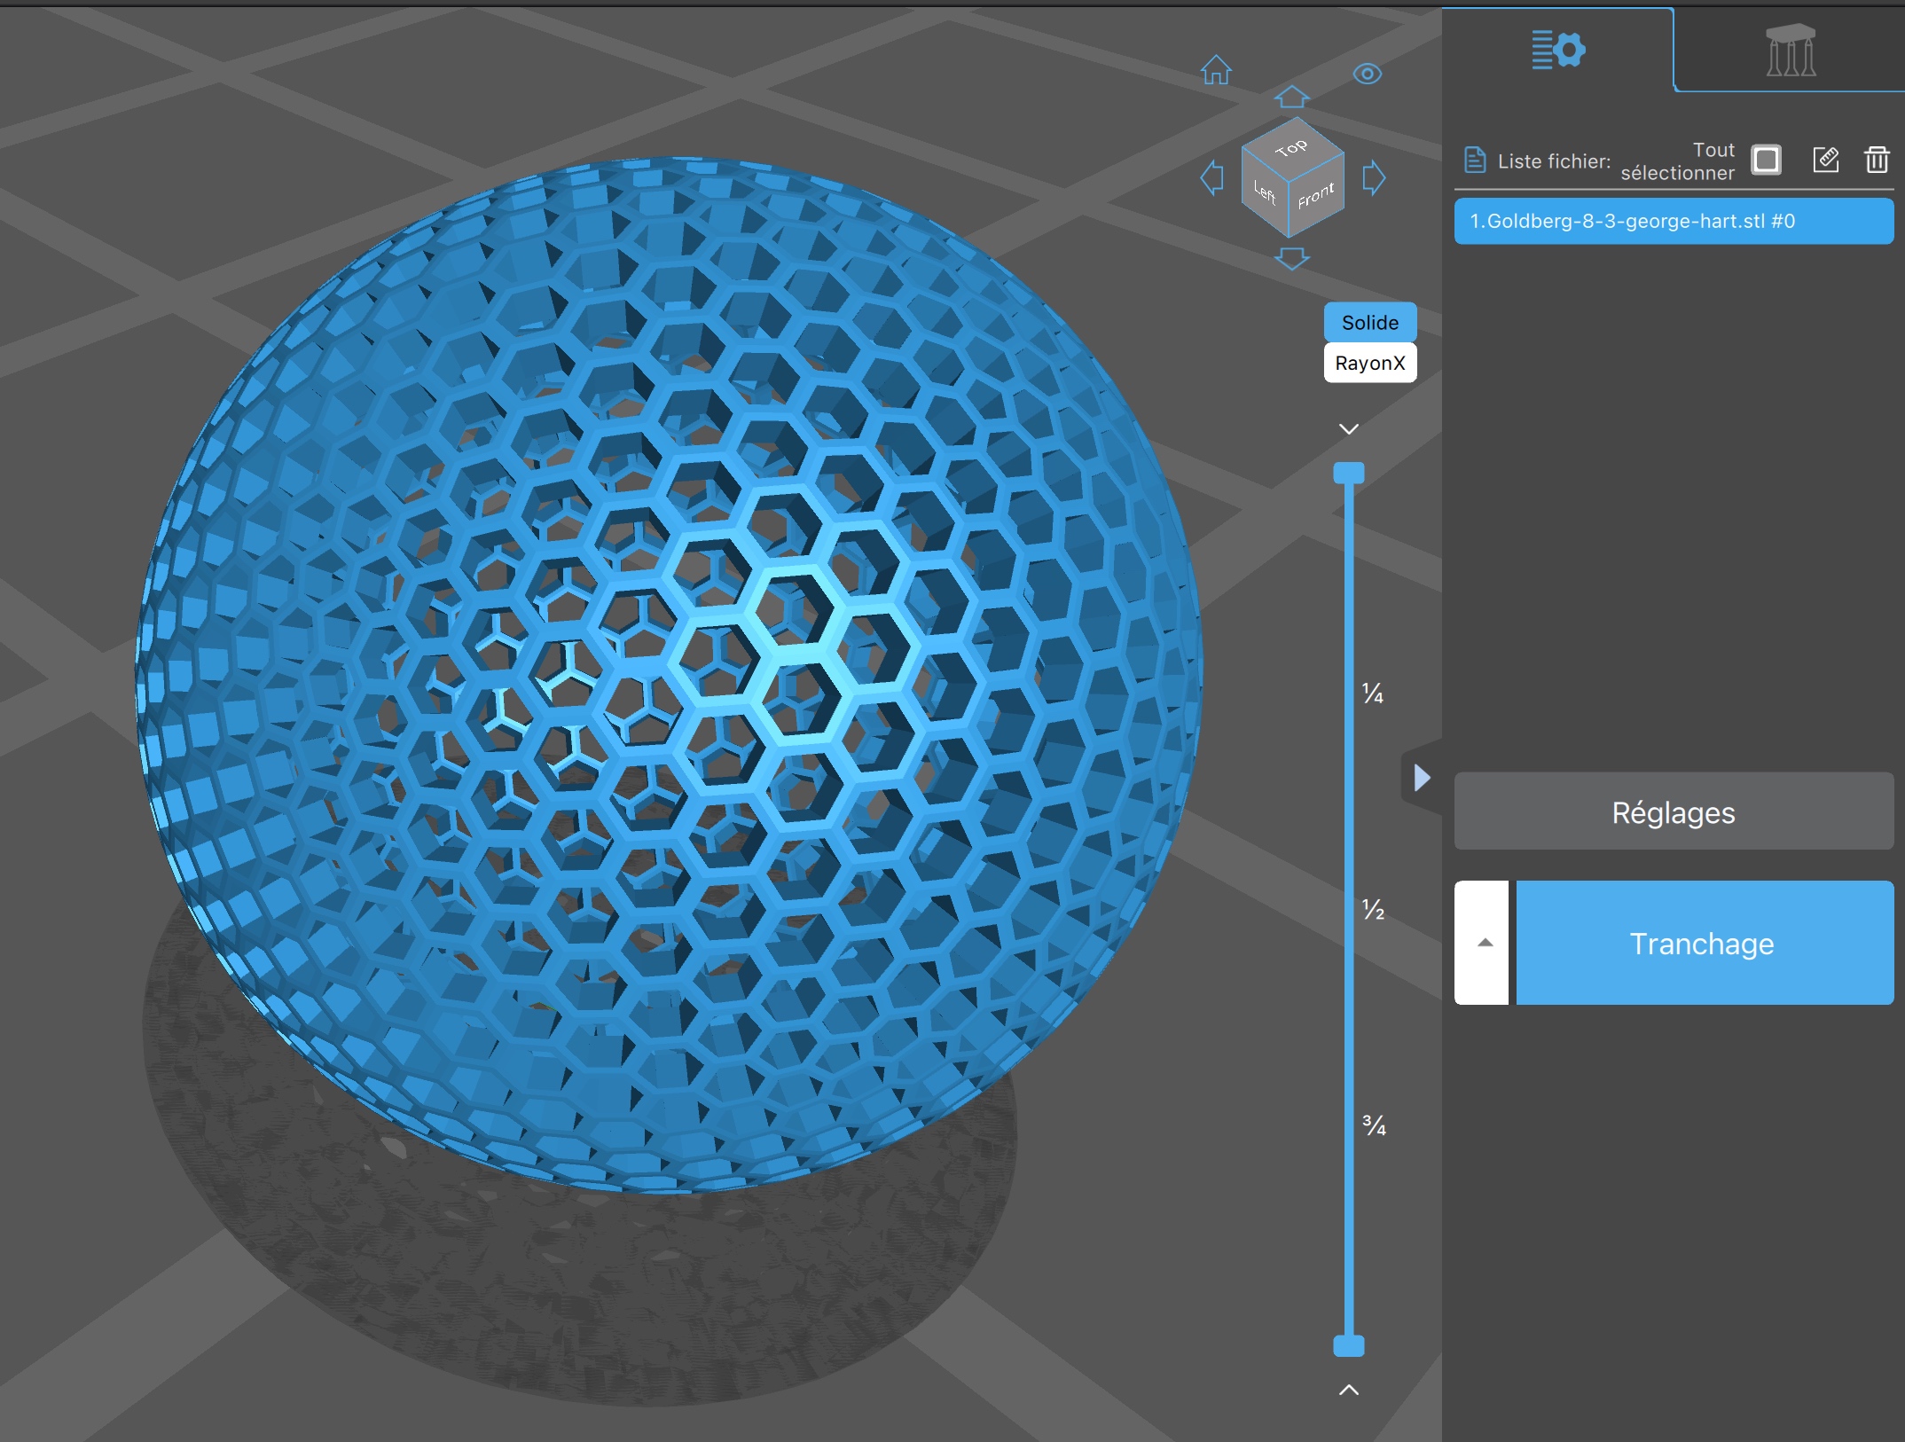Select Goldberg-8-3-george-hart.stl in file list
The width and height of the screenshot is (1905, 1442).
[x=1674, y=221]
